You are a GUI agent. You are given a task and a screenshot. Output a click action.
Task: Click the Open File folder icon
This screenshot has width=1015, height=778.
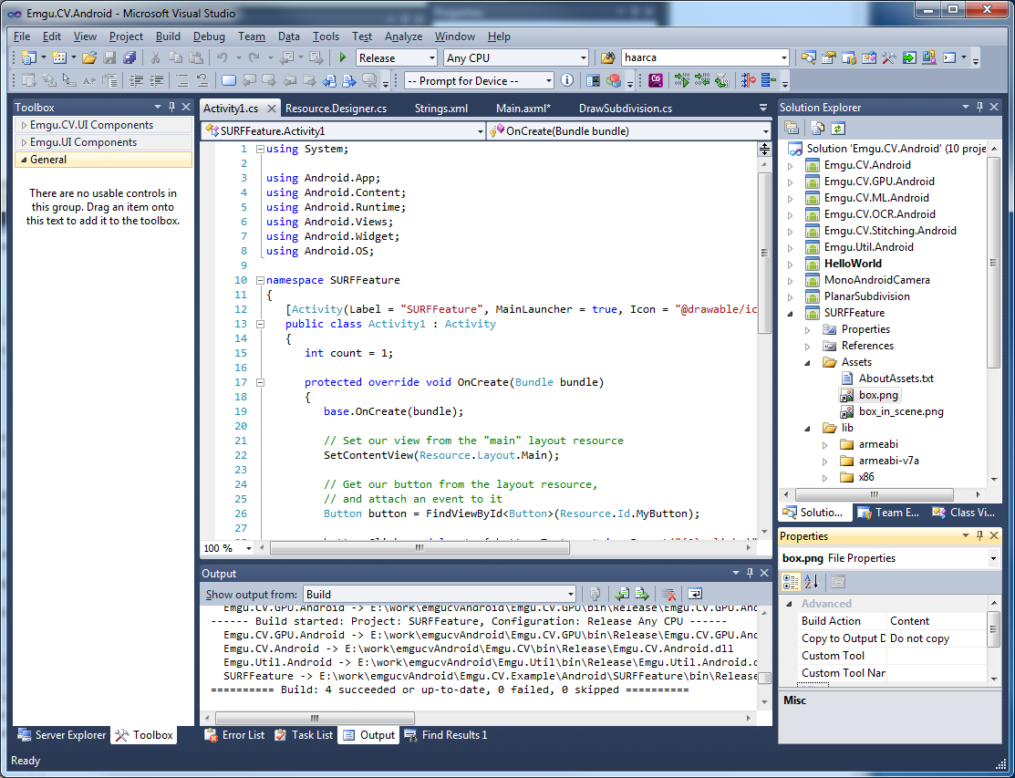[x=89, y=57]
